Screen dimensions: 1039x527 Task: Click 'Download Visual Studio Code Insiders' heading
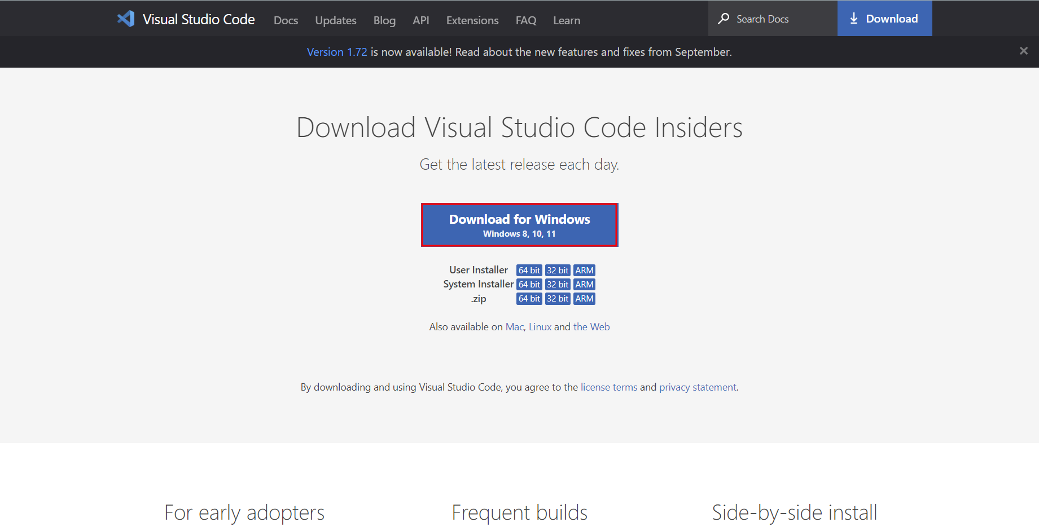point(520,127)
